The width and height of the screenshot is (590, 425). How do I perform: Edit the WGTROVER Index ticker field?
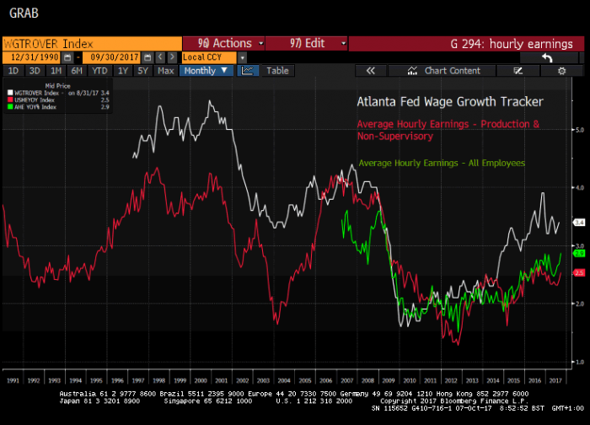(92, 44)
